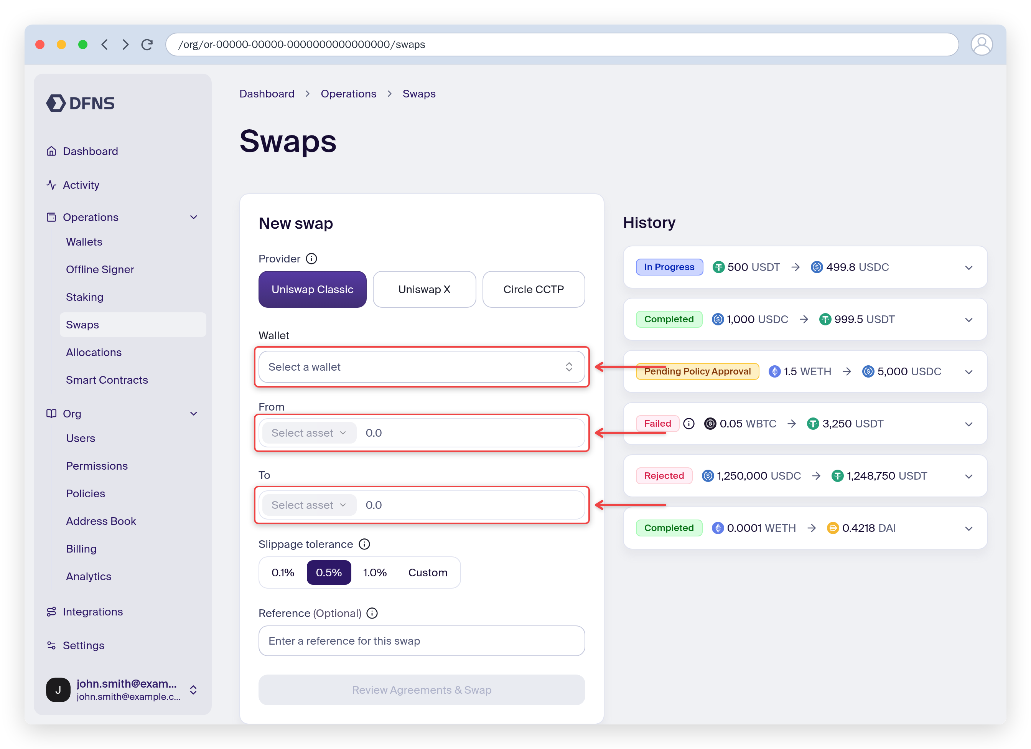
Task: Set slippage tolerance to 1.0%
Action: tap(375, 572)
